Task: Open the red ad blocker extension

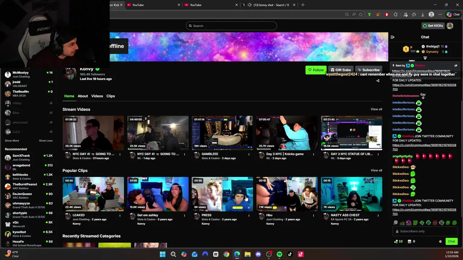Action: (387, 14)
